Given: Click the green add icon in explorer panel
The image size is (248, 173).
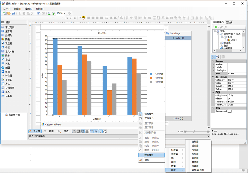Looking at the screenshot, I should click(215, 27).
